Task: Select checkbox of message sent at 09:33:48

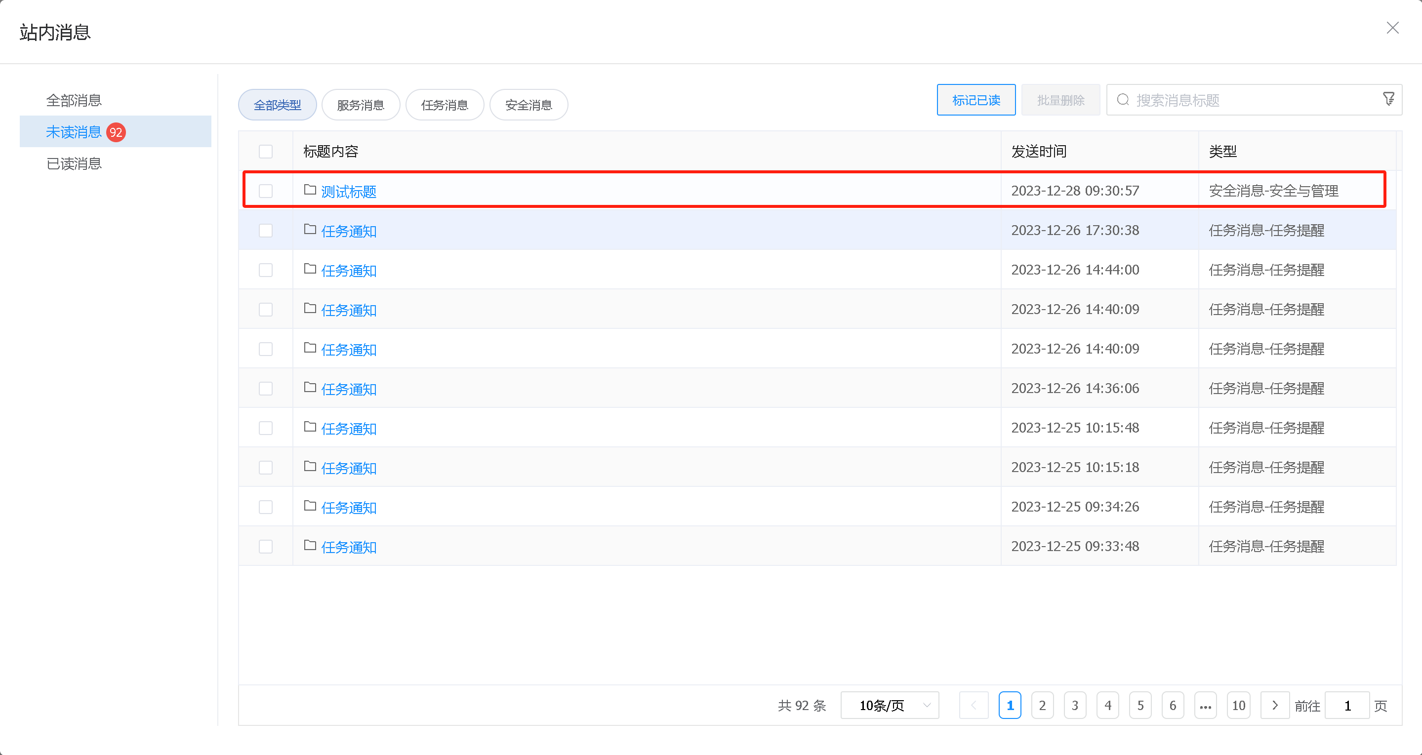Action: click(x=266, y=547)
